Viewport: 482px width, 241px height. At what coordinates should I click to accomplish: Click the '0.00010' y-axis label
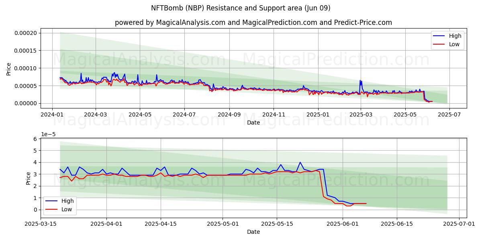tap(27, 68)
